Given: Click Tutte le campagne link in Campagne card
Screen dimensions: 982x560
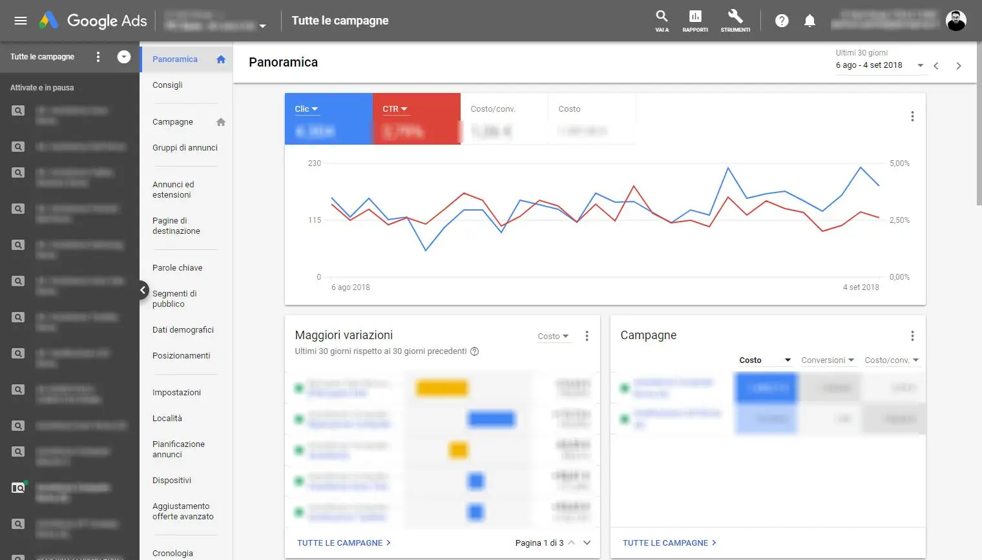Looking at the screenshot, I should pos(669,543).
